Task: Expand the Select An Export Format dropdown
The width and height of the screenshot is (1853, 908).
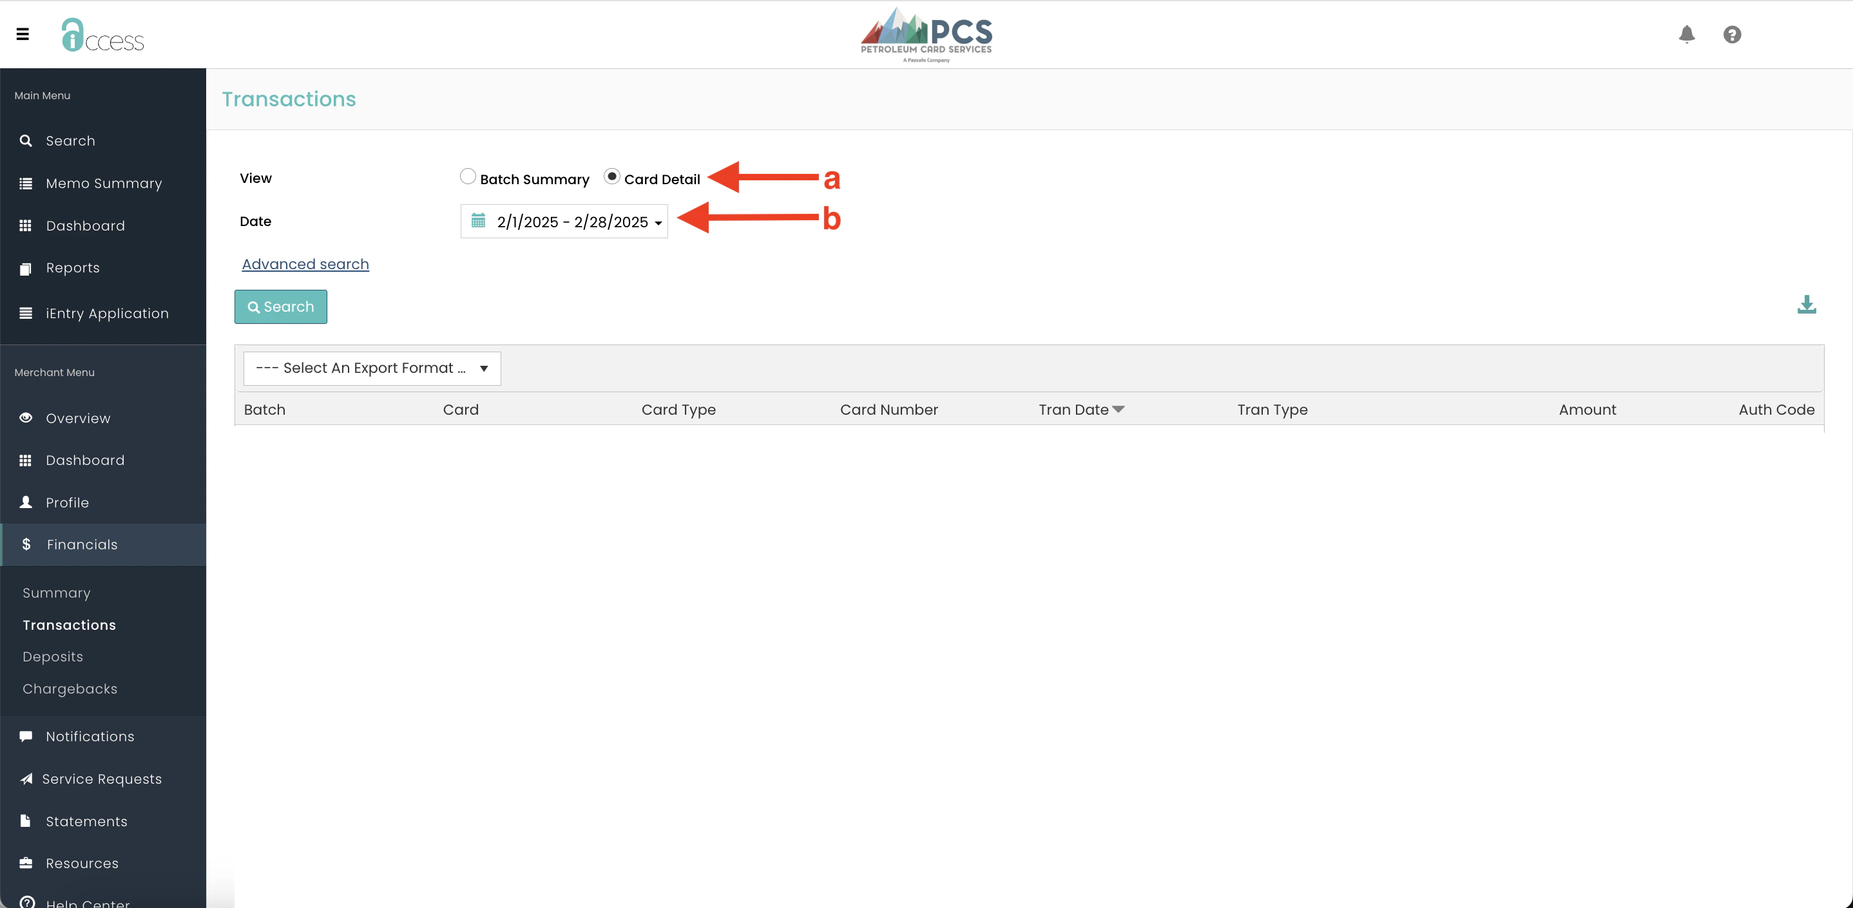Action: pyautogui.click(x=372, y=368)
